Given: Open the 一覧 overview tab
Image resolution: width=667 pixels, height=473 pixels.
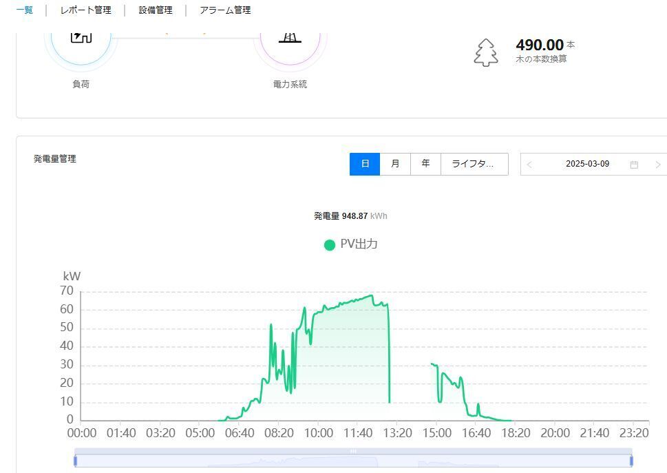Looking at the screenshot, I should (24, 10).
